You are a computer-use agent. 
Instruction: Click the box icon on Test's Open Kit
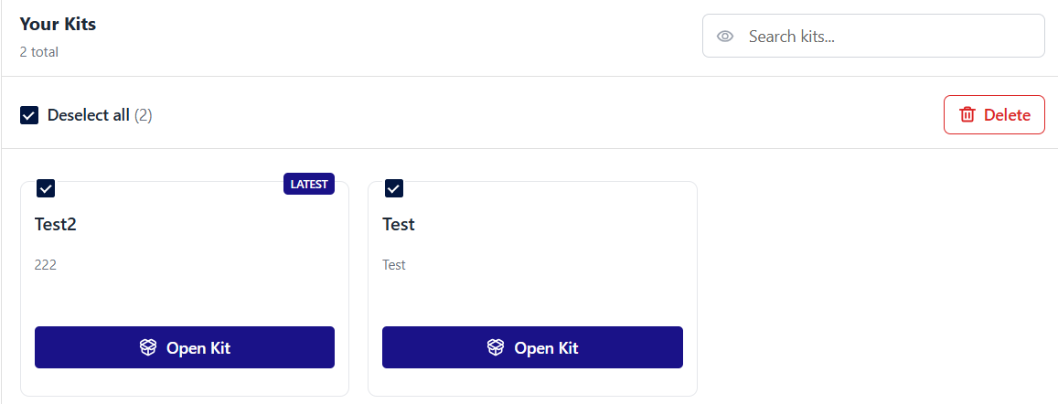pyautogui.click(x=496, y=347)
